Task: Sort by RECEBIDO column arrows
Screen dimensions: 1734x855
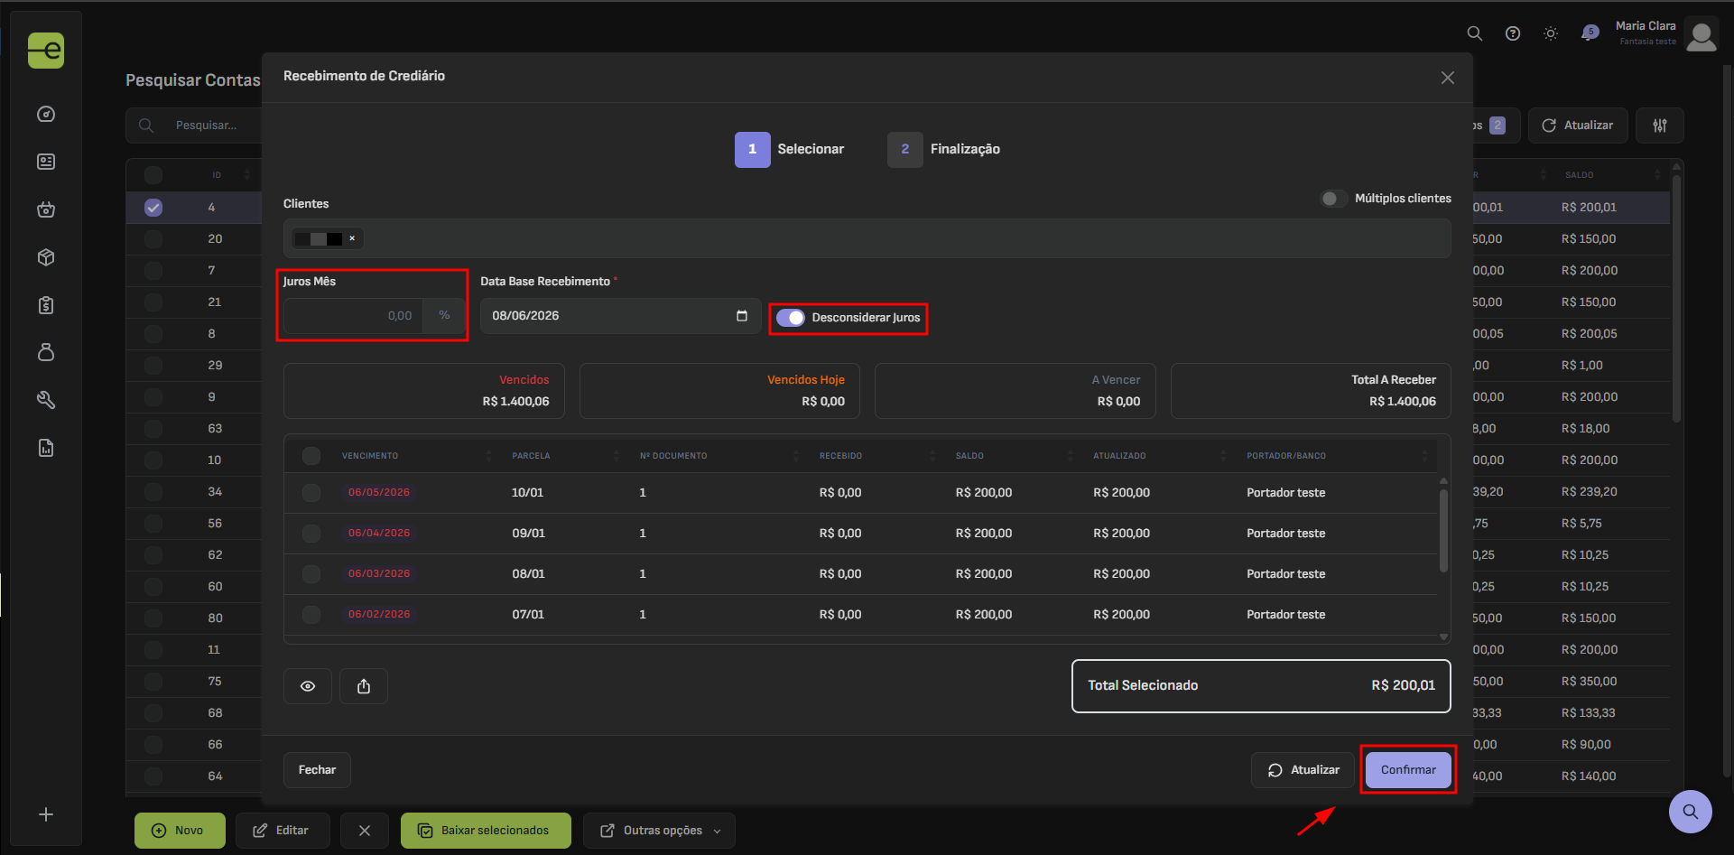Action: point(932,456)
